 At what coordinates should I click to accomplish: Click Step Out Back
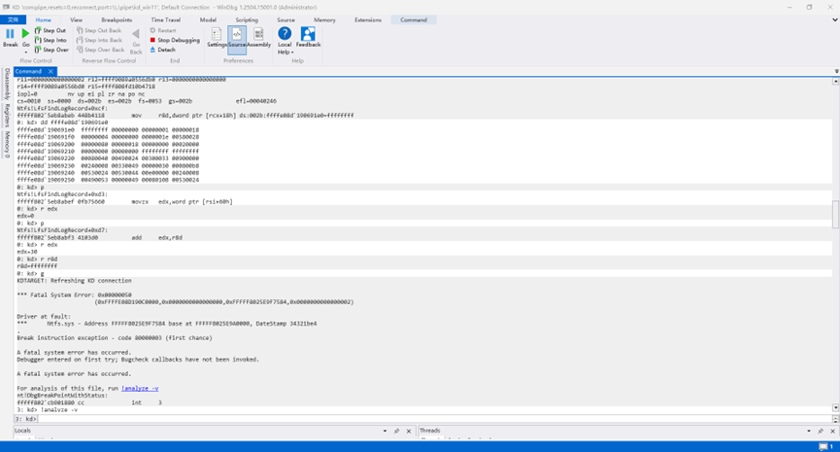99,30
